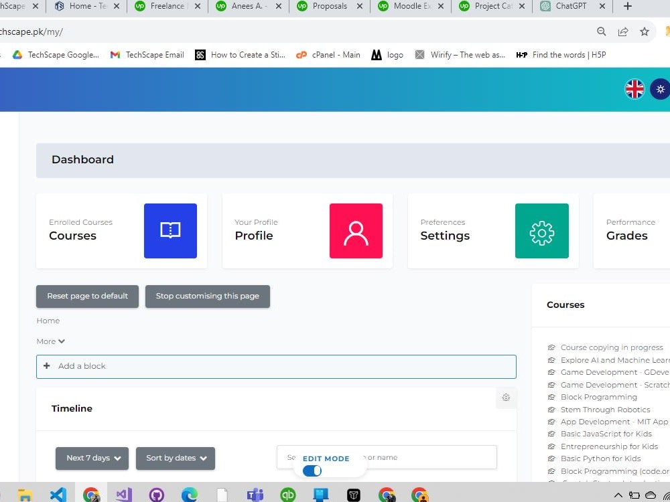
Task: Open the Settings card green gear icon
Action: (542, 230)
